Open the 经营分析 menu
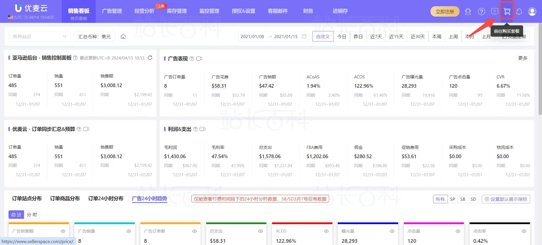The width and height of the screenshot is (542, 245). pos(144,11)
